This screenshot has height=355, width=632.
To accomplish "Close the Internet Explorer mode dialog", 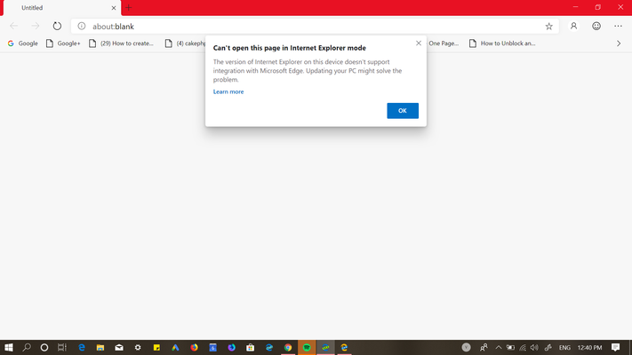I will click(419, 43).
